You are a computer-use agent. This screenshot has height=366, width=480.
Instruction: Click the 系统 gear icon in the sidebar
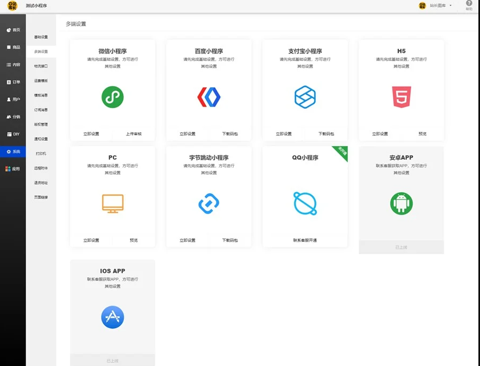9,152
